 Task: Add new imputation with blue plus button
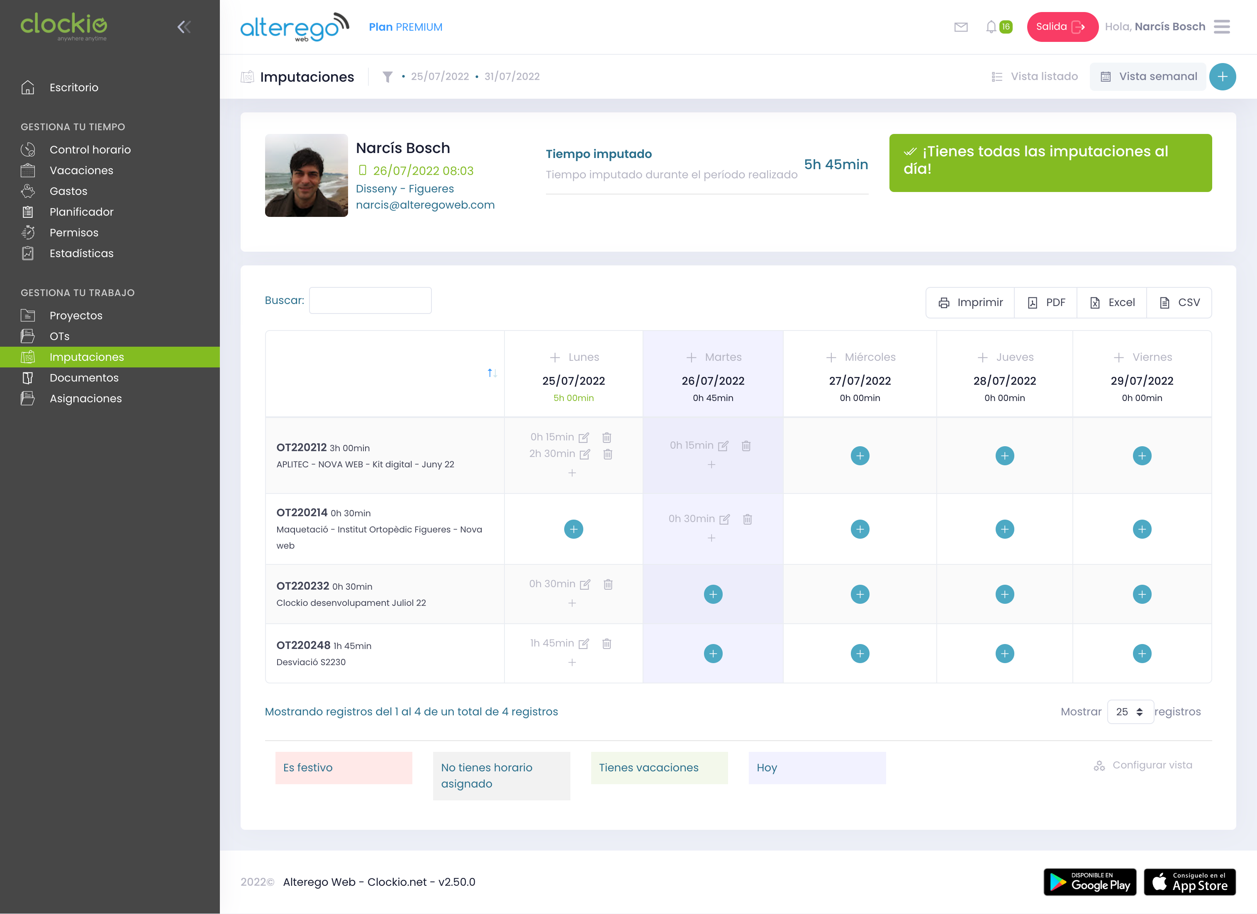point(1222,76)
